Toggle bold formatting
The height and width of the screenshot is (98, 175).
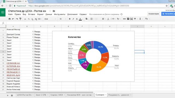pyautogui.click(x=70, y=19)
